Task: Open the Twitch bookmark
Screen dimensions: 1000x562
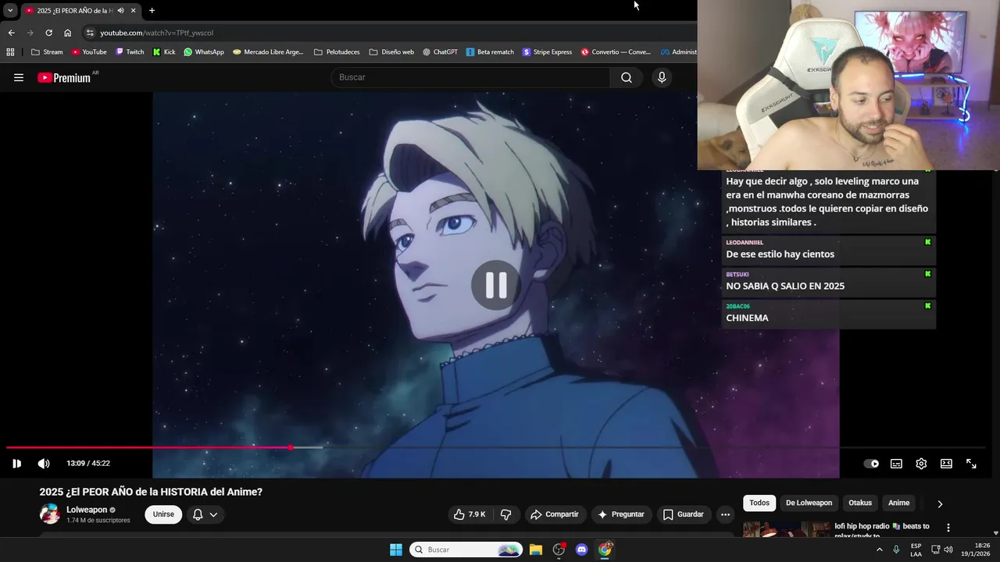Action: 130,52
